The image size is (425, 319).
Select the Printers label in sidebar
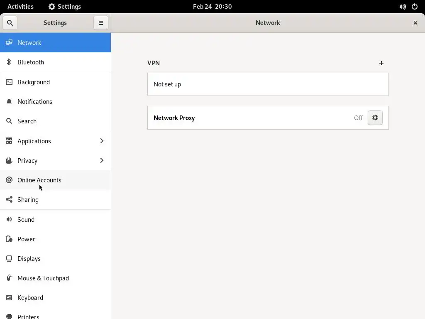[29, 316]
